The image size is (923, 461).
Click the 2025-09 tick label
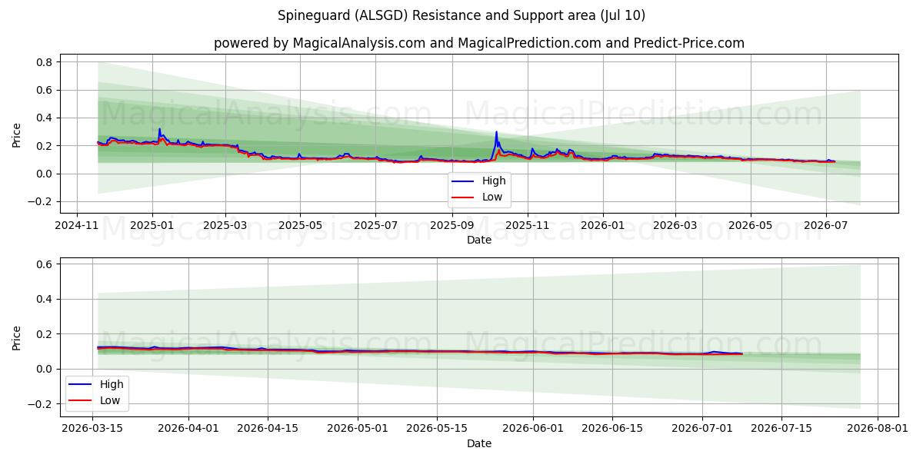click(x=452, y=226)
